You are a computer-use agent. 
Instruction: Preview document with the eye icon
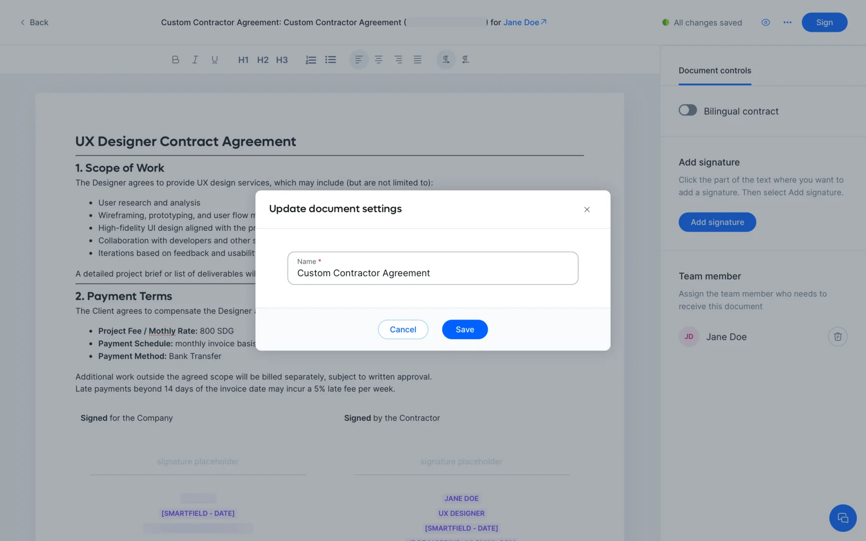765,23
